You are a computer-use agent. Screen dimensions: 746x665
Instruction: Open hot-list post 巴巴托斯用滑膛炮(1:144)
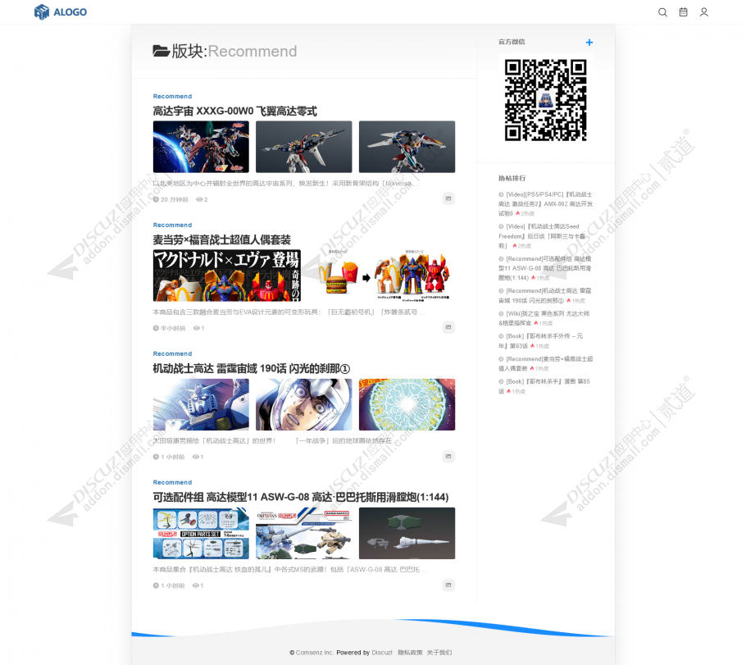tap(545, 268)
